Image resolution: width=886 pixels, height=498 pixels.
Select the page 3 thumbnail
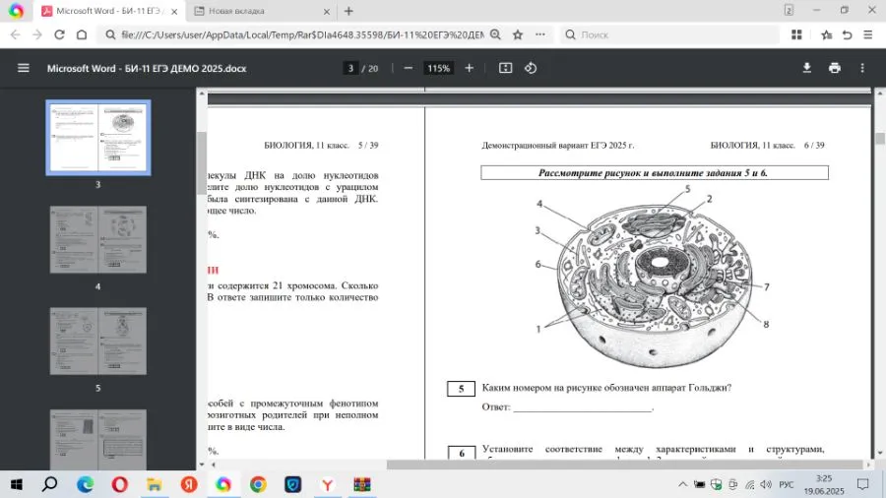(x=98, y=138)
